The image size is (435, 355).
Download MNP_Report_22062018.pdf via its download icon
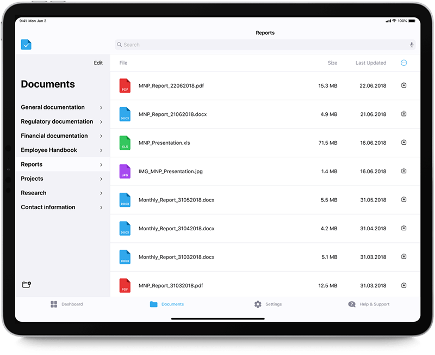(x=403, y=85)
